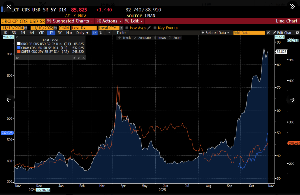Switch to Table view

pyautogui.click(x=121, y=33)
